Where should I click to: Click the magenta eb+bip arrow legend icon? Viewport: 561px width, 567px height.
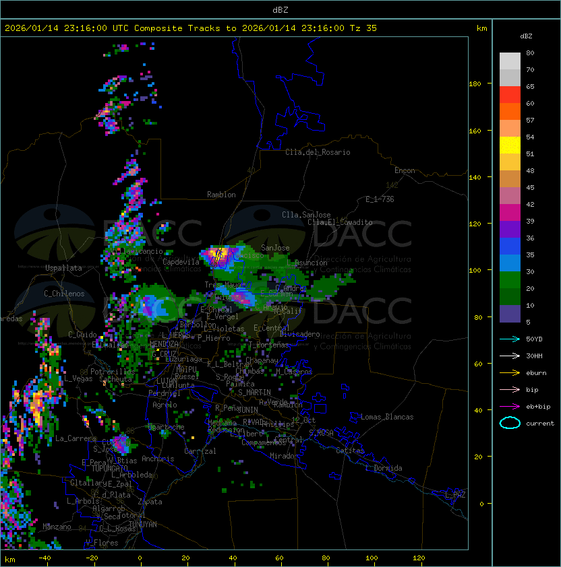pyautogui.click(x=510, y=407)
